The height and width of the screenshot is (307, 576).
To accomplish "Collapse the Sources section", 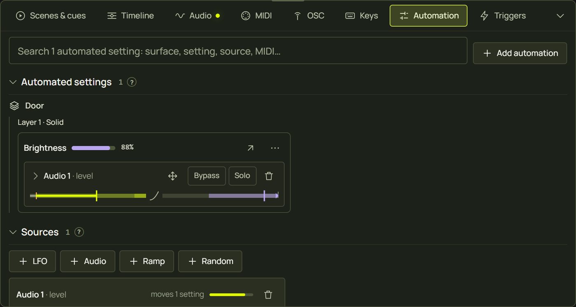I will pyautogui.click(x=13, y=232).
